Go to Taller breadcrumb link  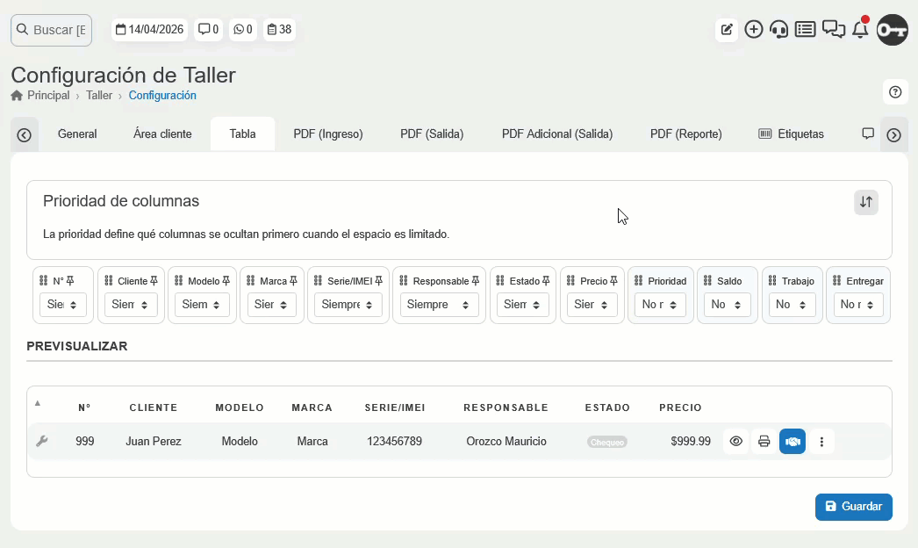point(99,96)
